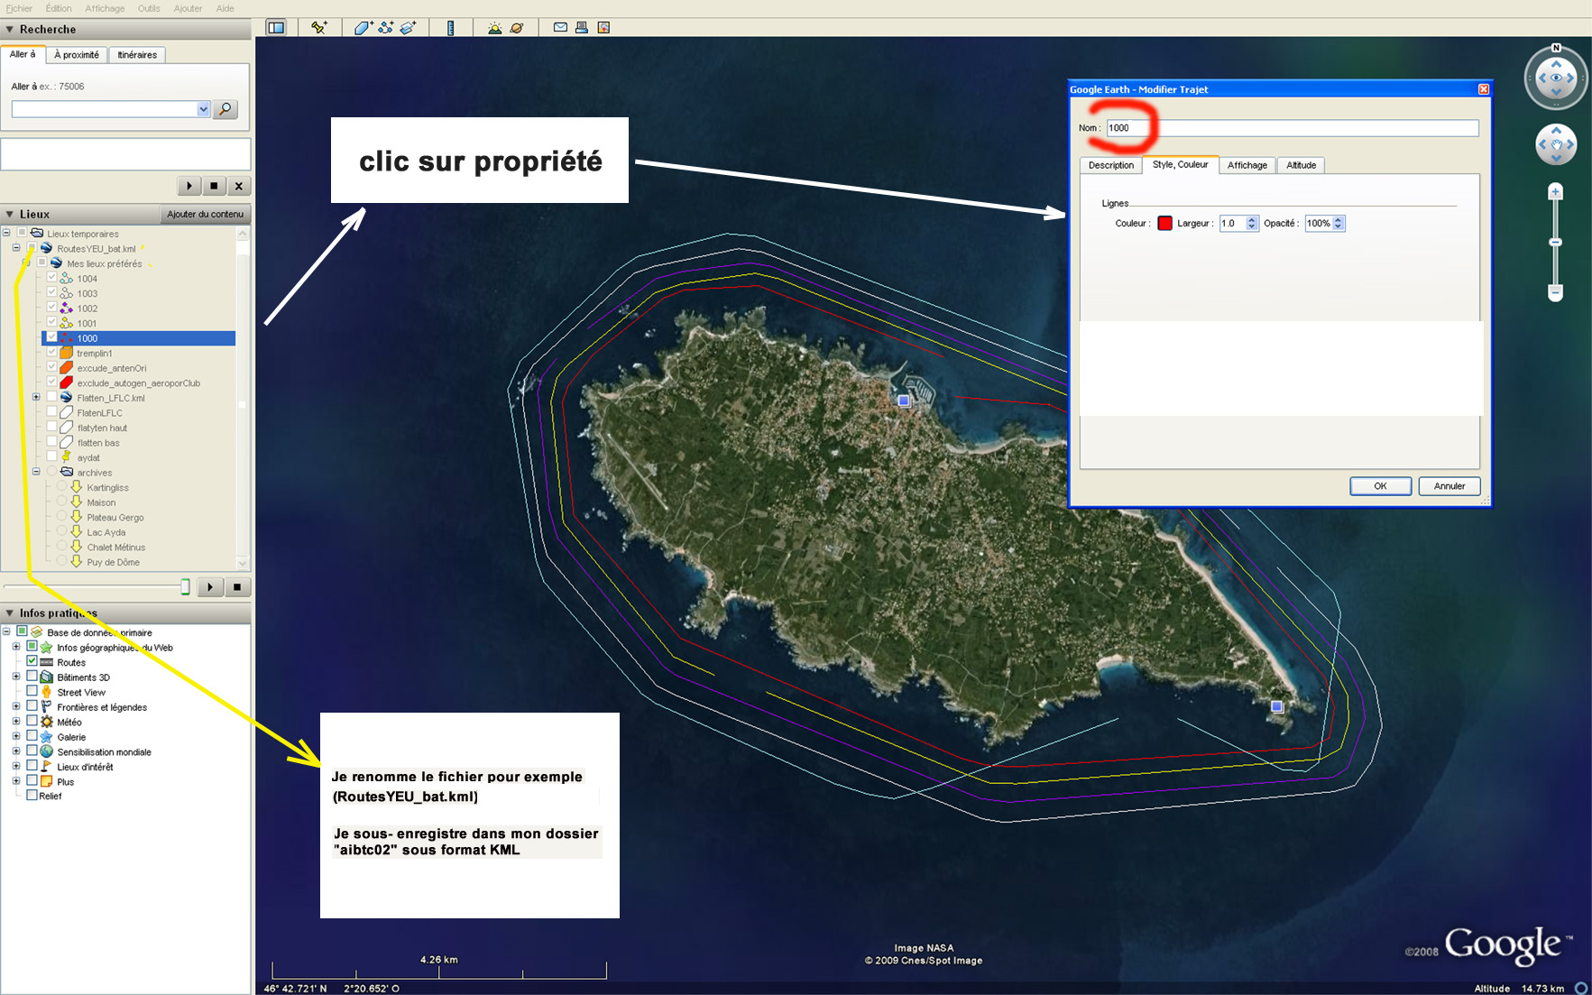Switch to the Altitude tab
Image resolution: width=1592 pixels, height=995 pixels.
pos(1301,165)
